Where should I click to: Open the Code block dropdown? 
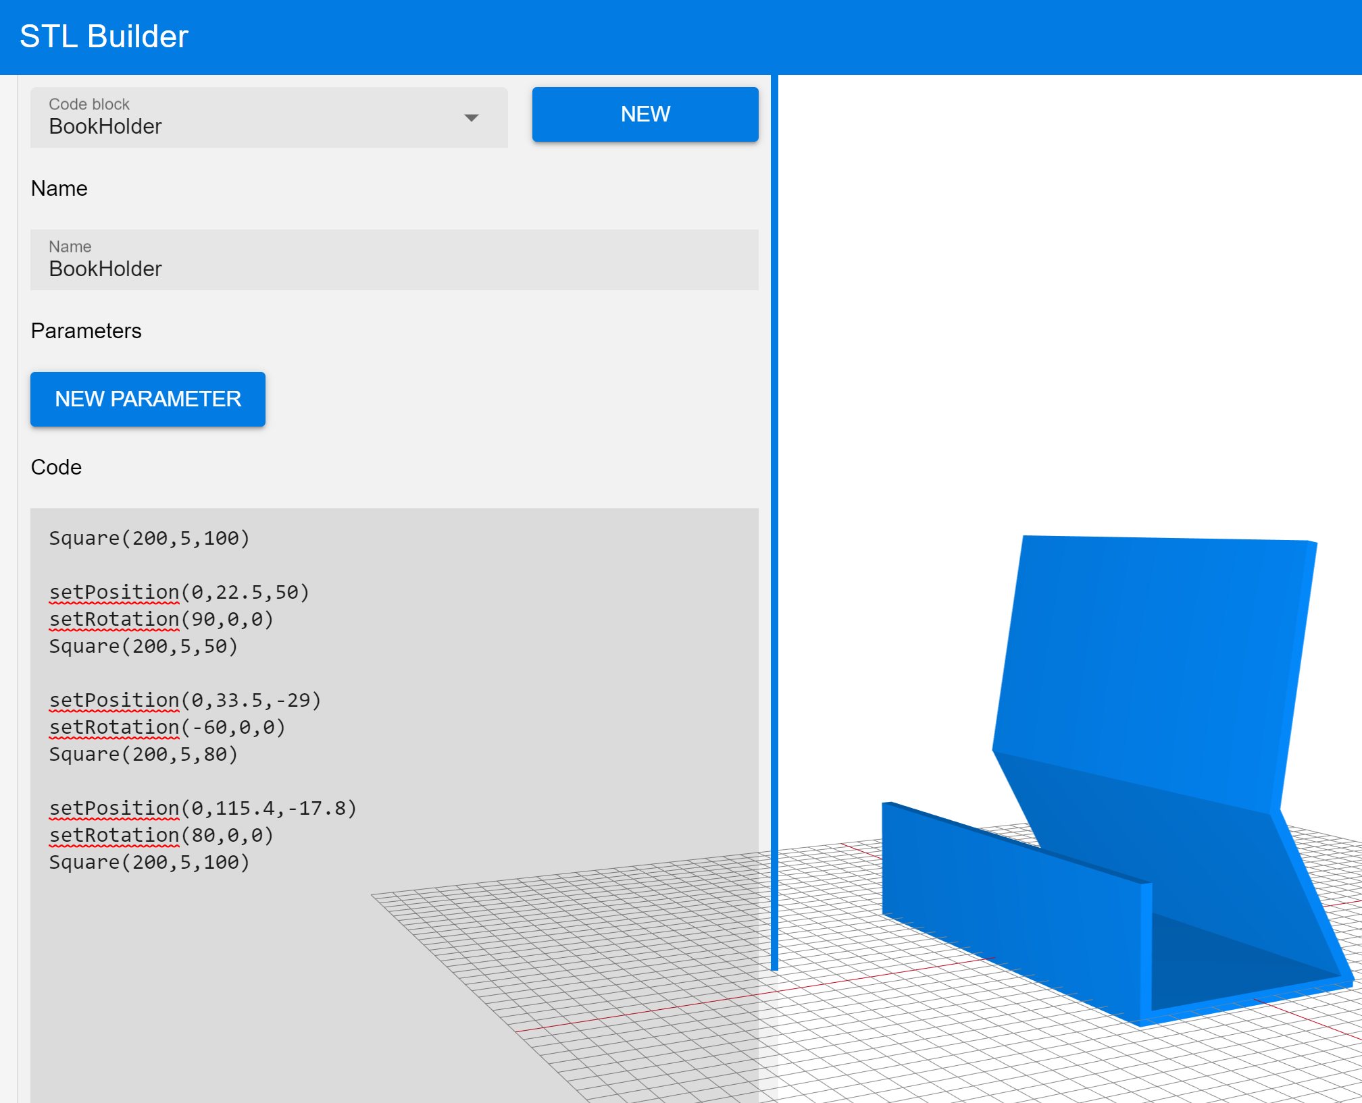(x=269, y=117)
